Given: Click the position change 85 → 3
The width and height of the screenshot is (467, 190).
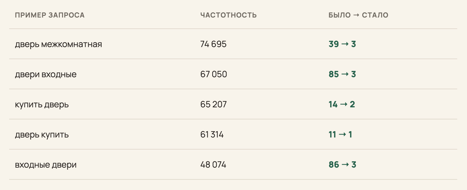Looking at the screenshot, I should click(x=342, y=74).
